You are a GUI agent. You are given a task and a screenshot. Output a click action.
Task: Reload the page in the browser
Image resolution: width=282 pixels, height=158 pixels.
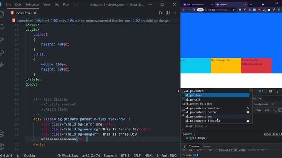pos(193,10)
